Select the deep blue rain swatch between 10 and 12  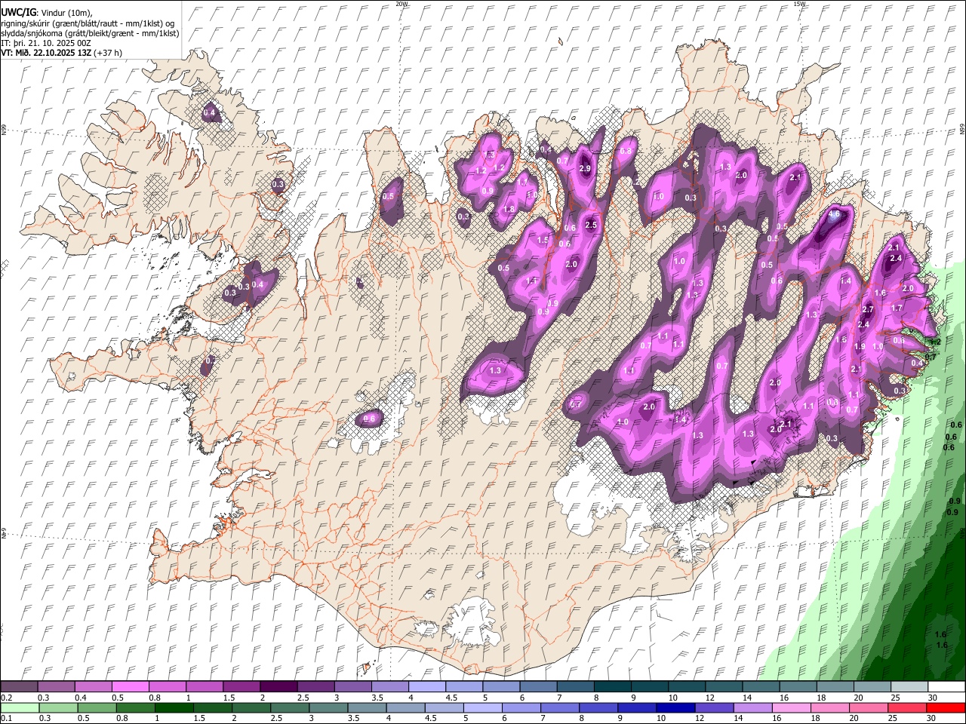tap(675, 707)
